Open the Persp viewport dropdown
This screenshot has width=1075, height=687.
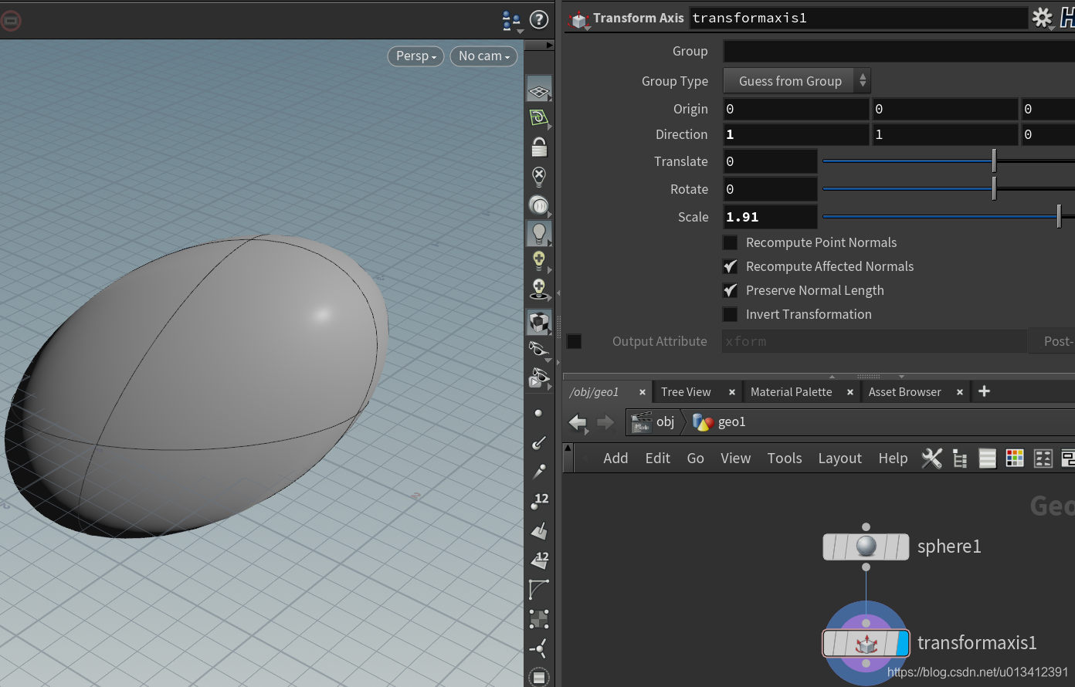415,56
